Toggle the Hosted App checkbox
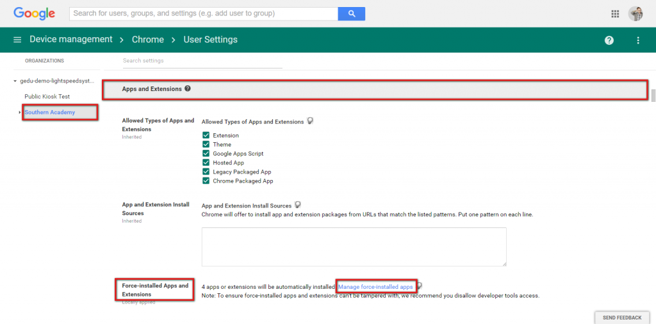This screenshot has width=656, height=324. coord(206,163)
